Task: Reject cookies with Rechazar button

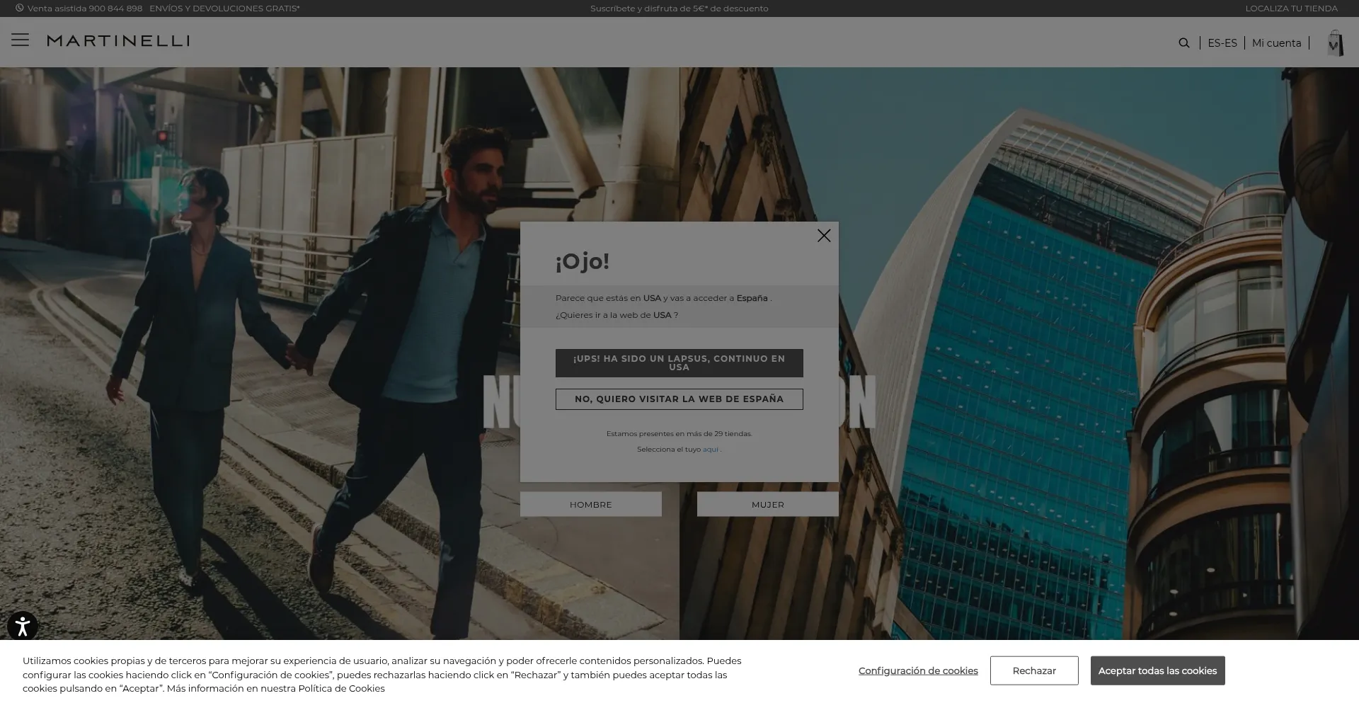Action: 1033,671
